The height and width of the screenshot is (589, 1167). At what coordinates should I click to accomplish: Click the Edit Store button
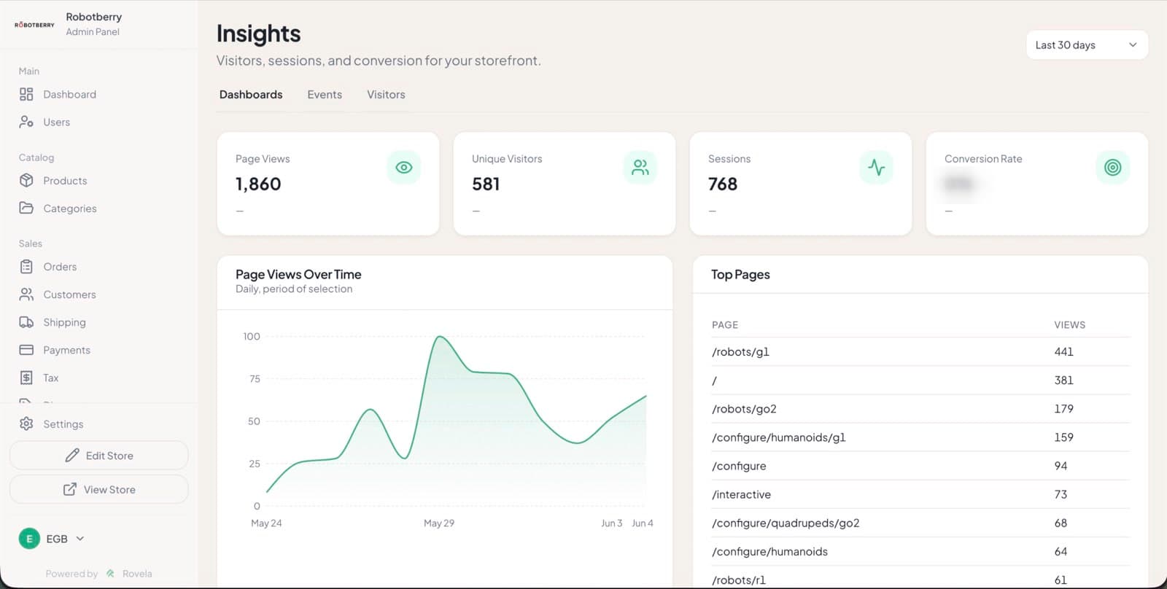[99, 456]
